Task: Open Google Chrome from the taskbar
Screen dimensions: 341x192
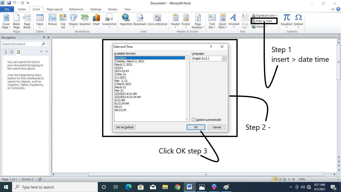Action: (x=177, y=187)
